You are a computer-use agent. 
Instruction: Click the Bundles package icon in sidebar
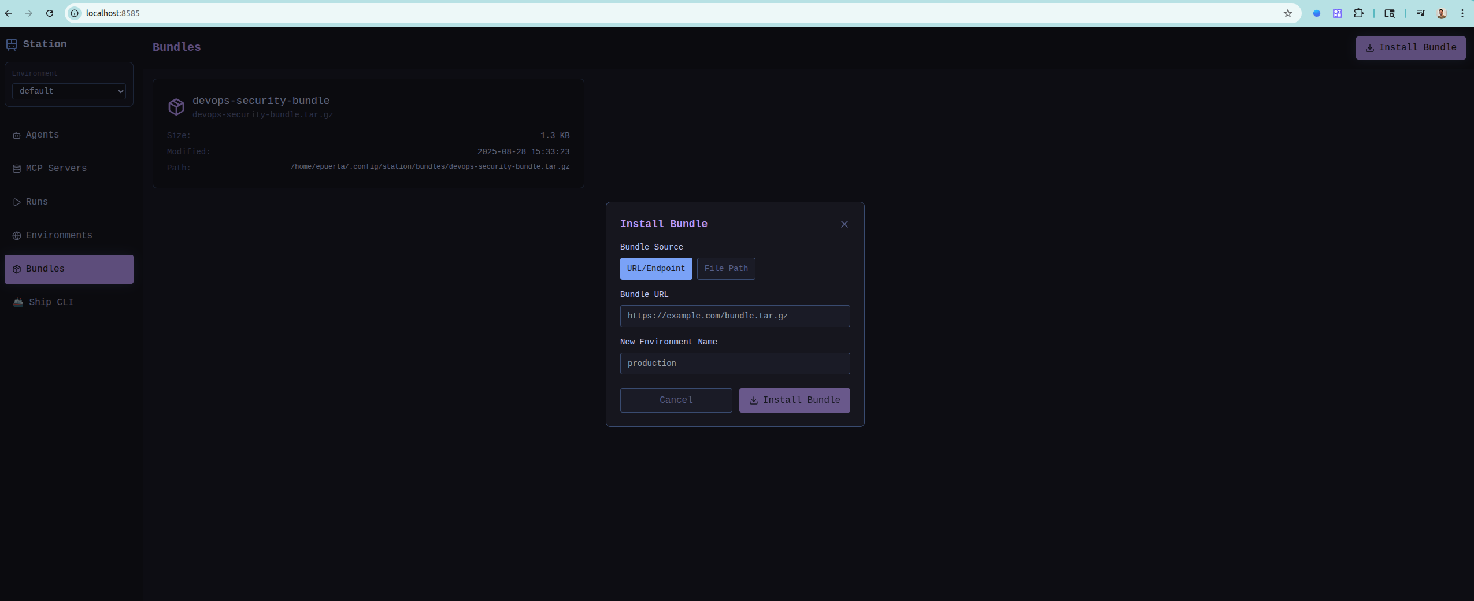point(17,269)
